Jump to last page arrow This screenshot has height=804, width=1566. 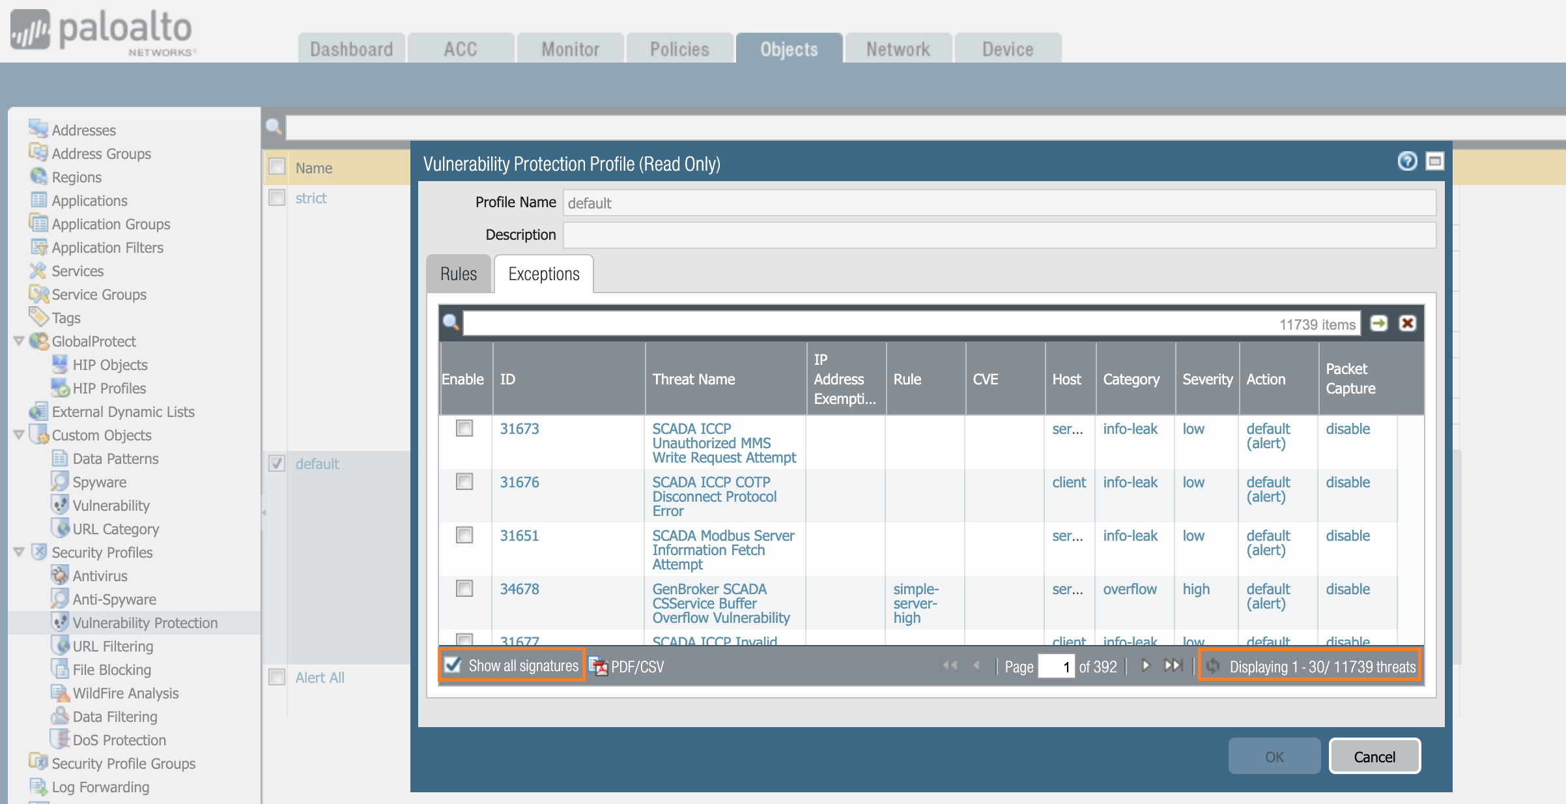[1173, 665]
